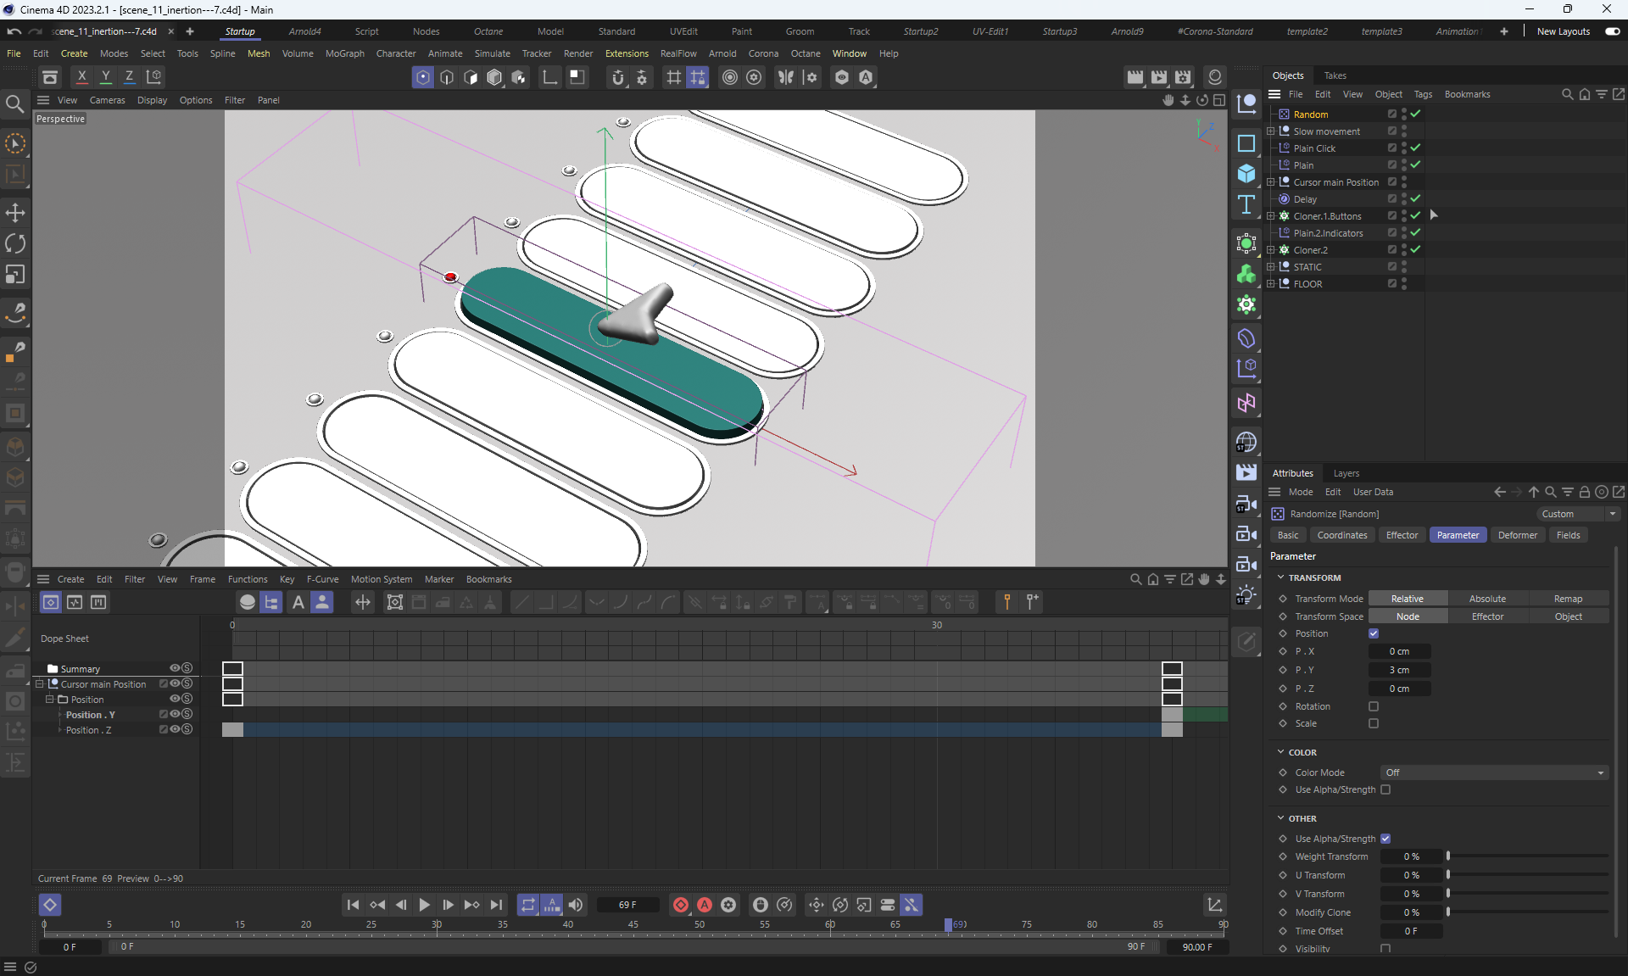
Task: Click the Weight Transform slider
Action: (1527, 856)
